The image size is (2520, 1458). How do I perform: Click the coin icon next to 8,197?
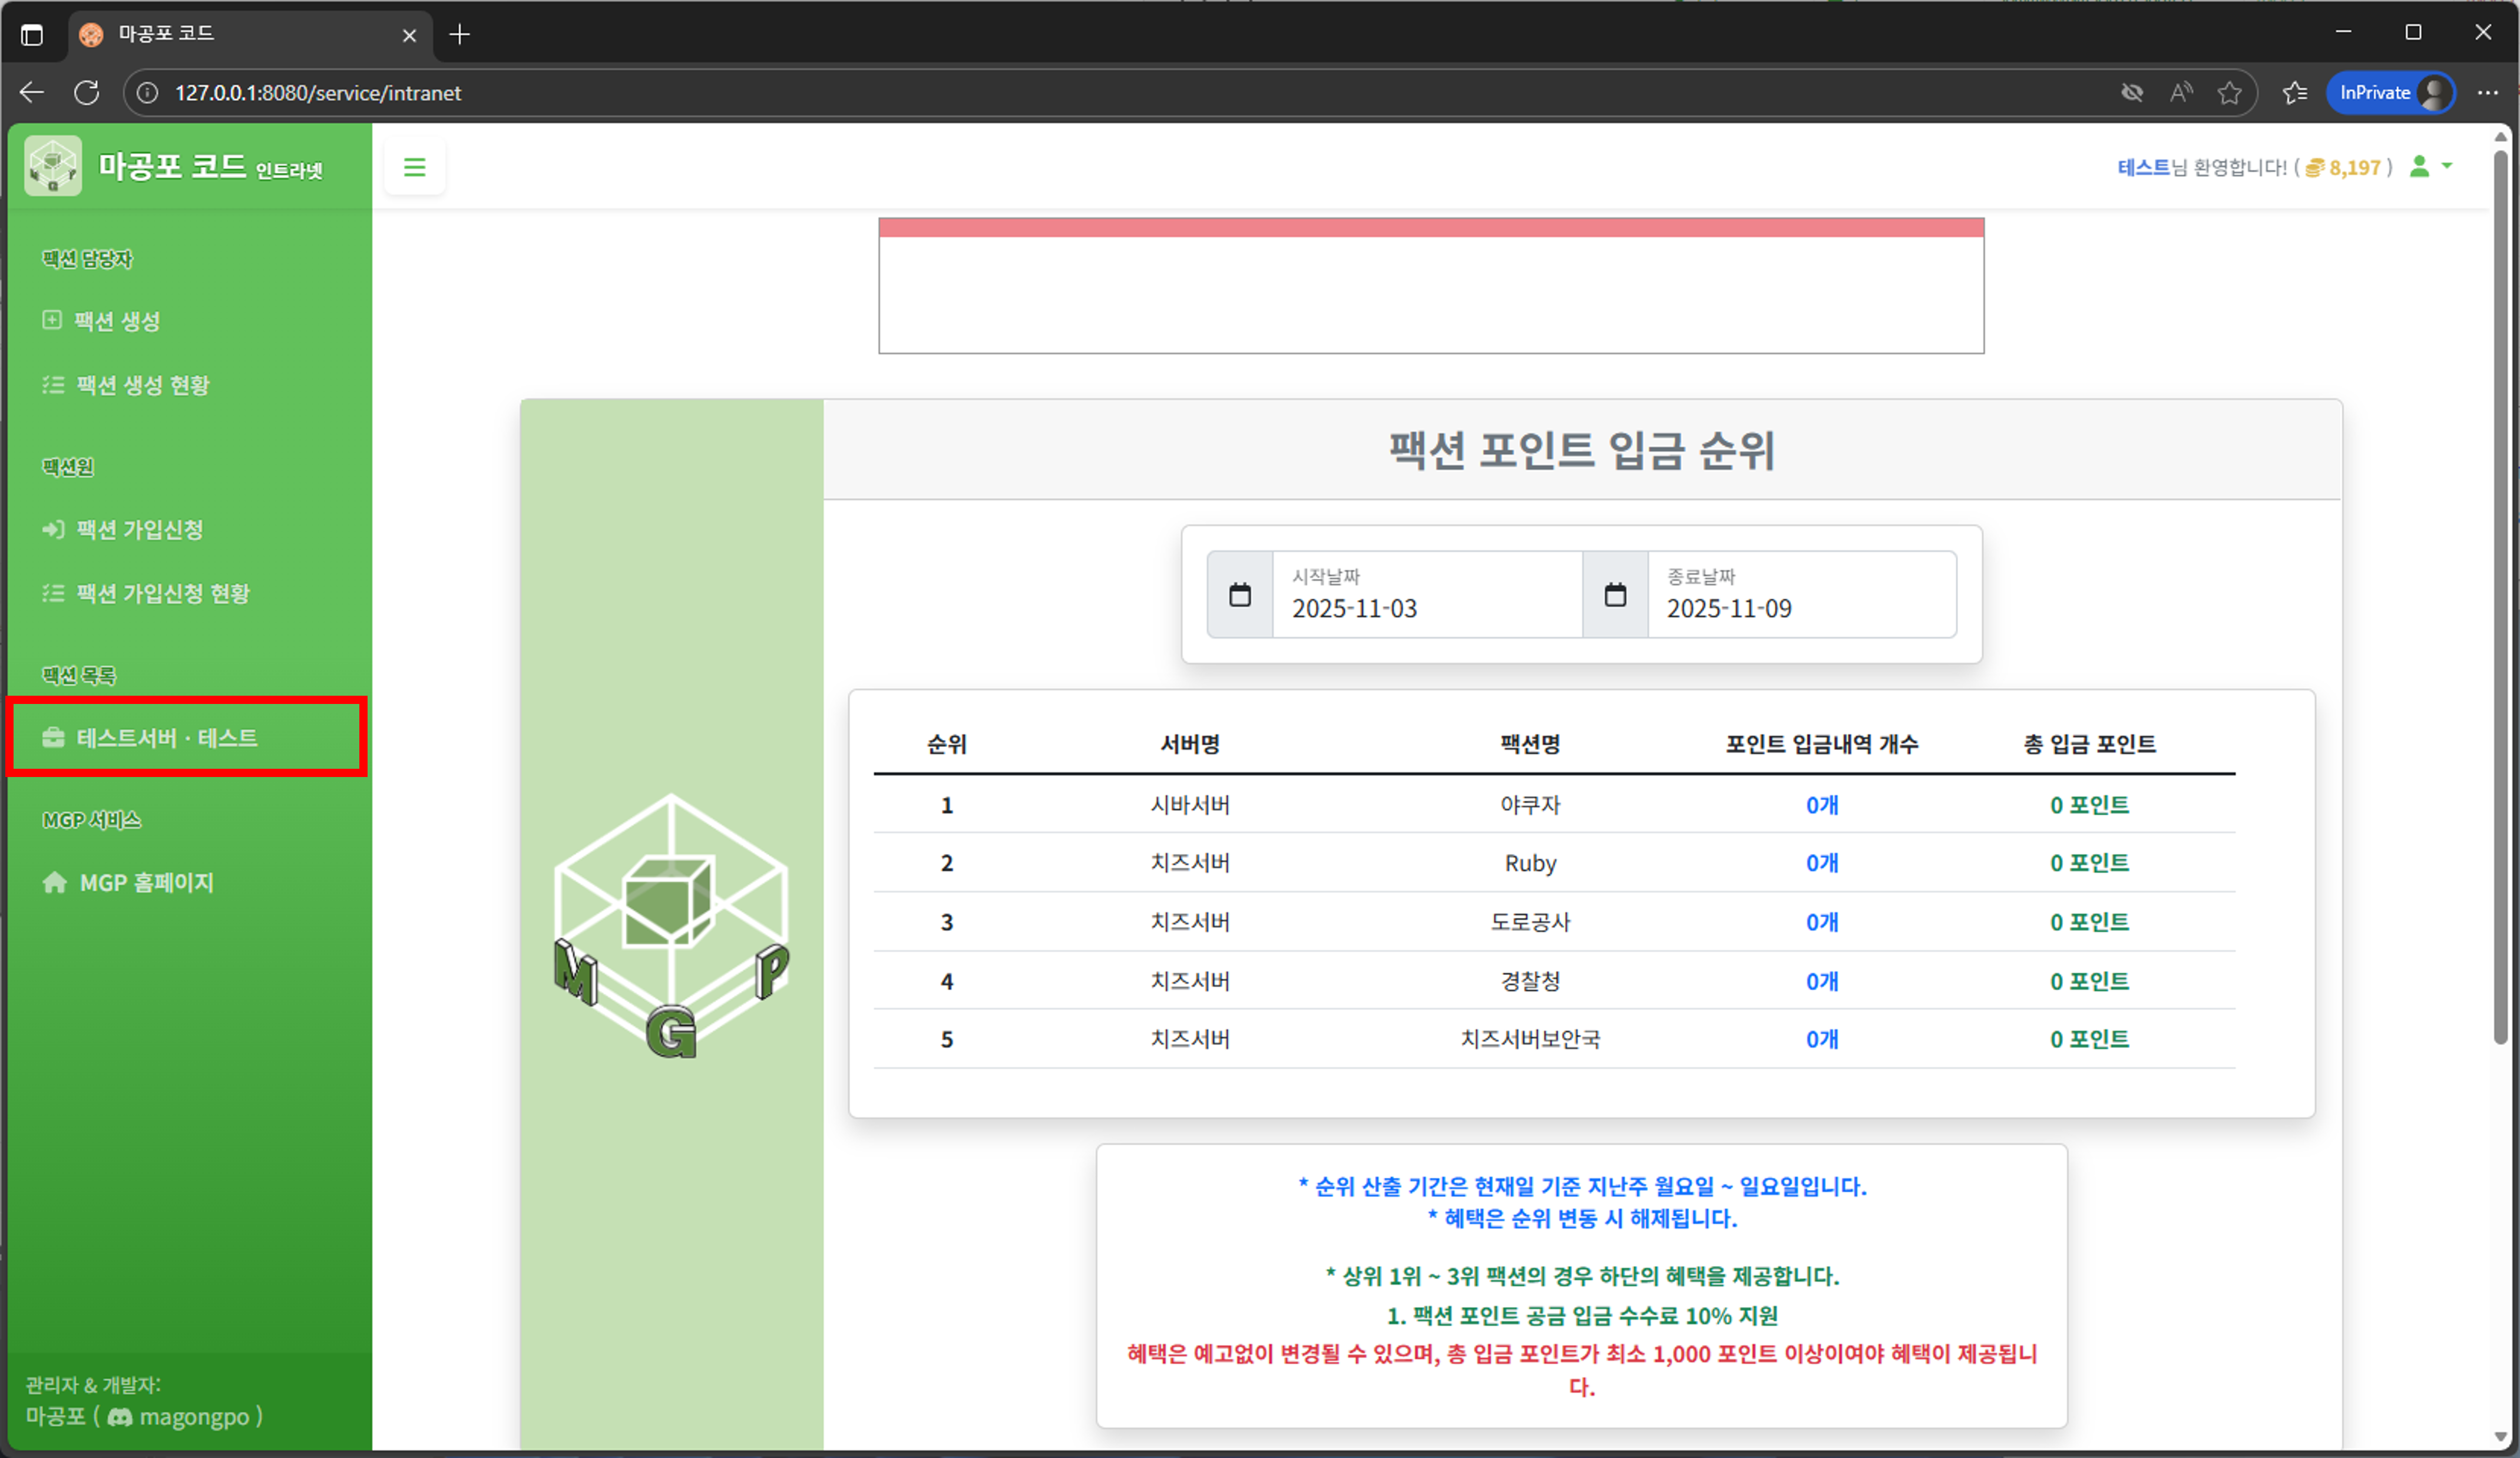pyautogui.click(x=2315, y=167)
